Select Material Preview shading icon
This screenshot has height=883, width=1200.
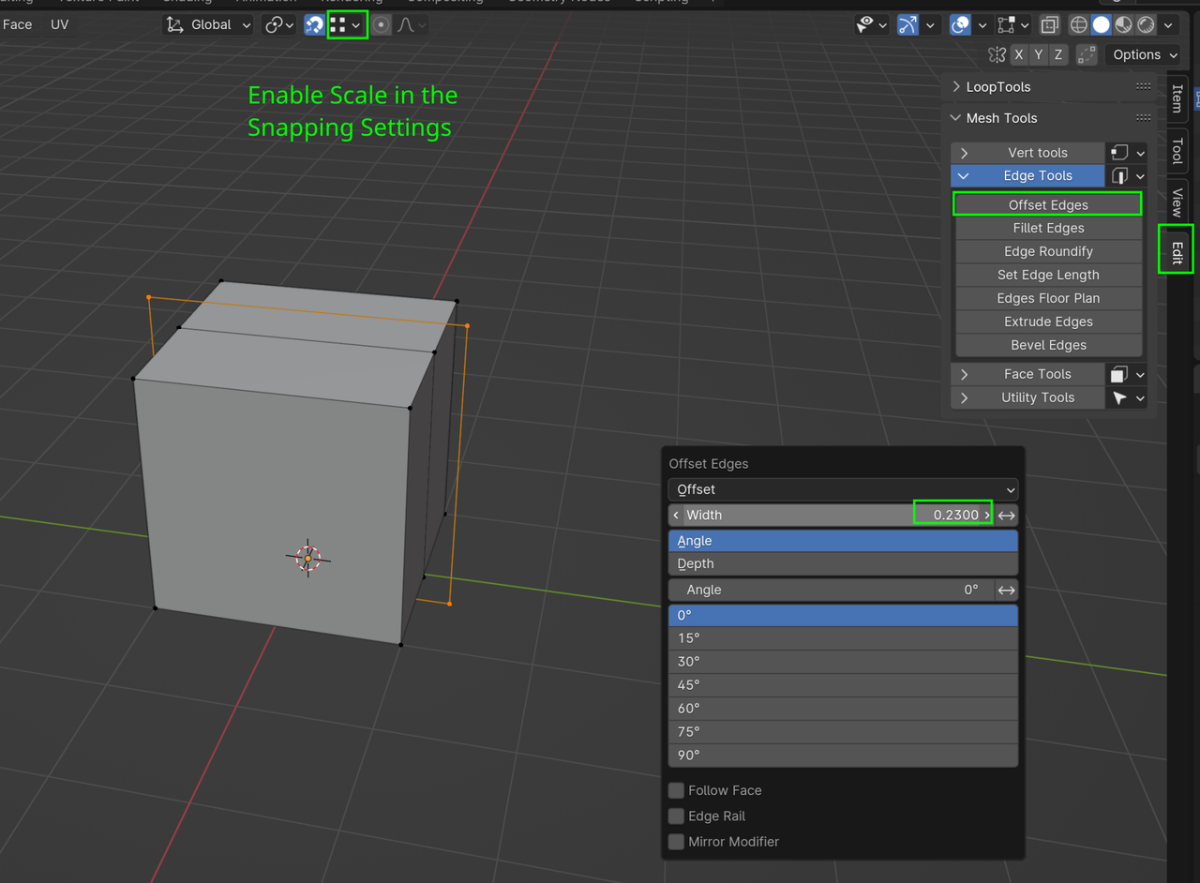pos(1123,24)
